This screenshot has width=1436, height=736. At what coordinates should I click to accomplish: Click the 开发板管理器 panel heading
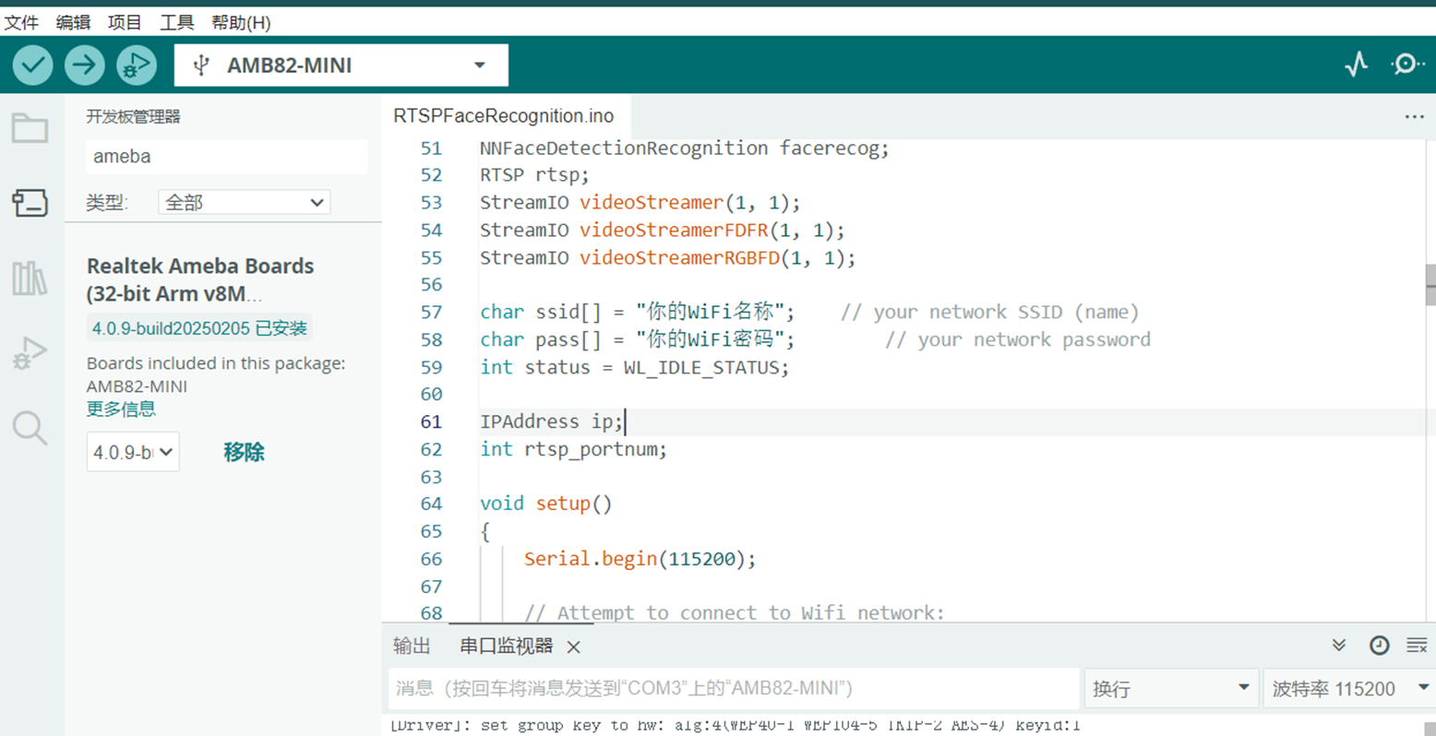[x=134, y=117]
